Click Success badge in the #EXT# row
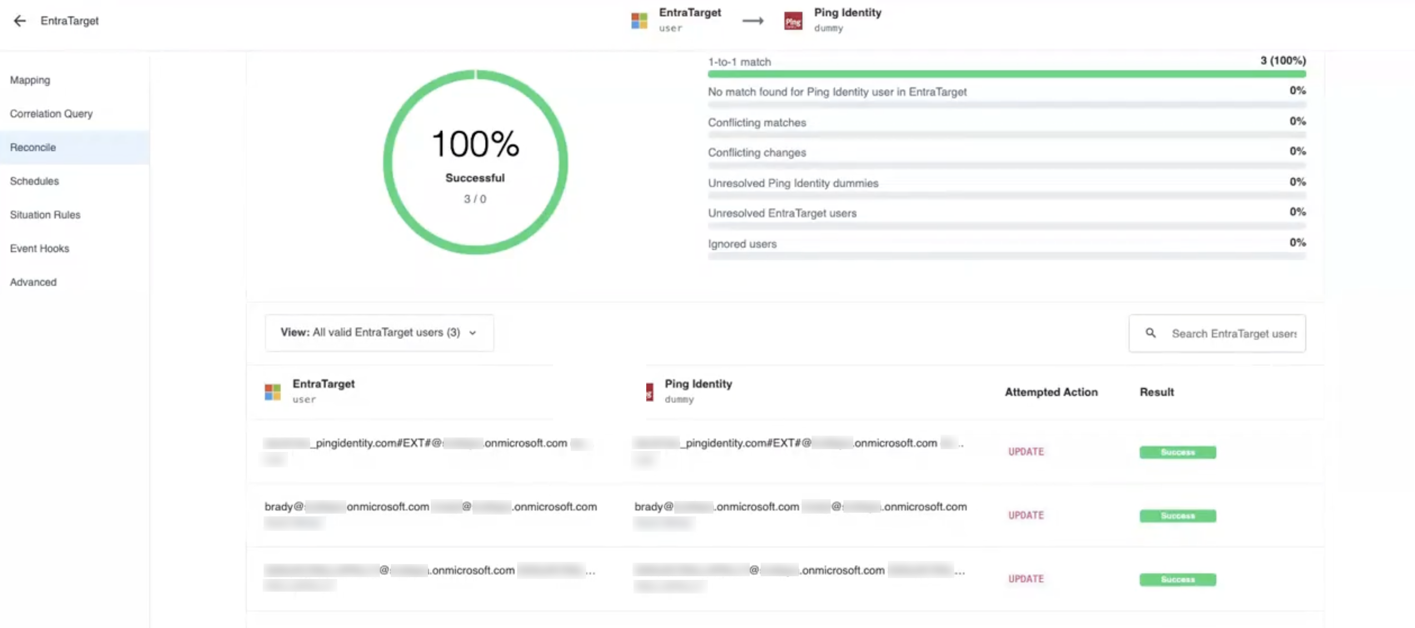Screen dimensions: 1415x628 [x=1178, y=452]
